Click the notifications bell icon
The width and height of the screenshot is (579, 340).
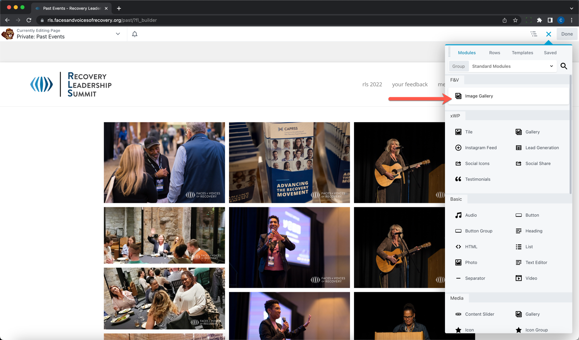pyautogui.click(x=135, y=34)
